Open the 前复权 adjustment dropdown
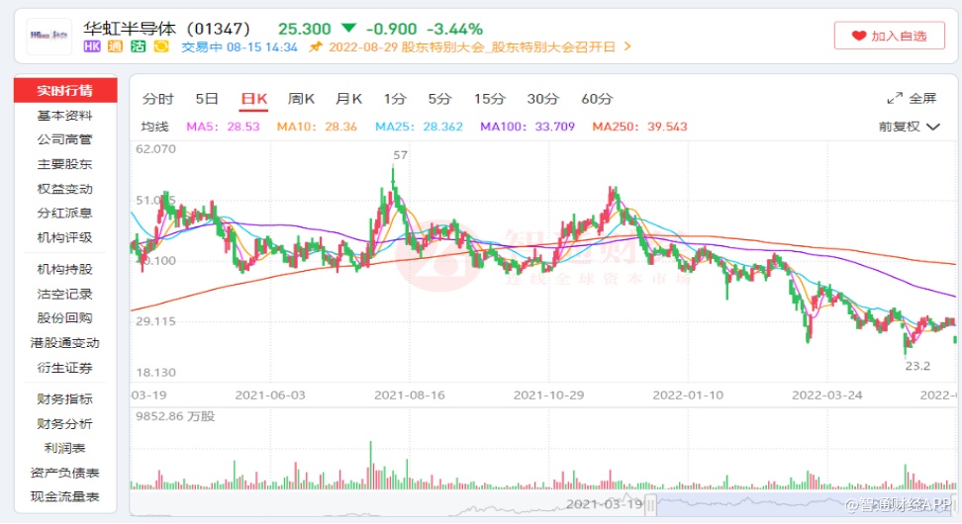This screenshot has width=962, height=524. point(910,127)
